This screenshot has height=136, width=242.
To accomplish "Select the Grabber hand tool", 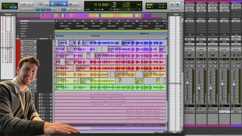I will [x=64, y=4].
